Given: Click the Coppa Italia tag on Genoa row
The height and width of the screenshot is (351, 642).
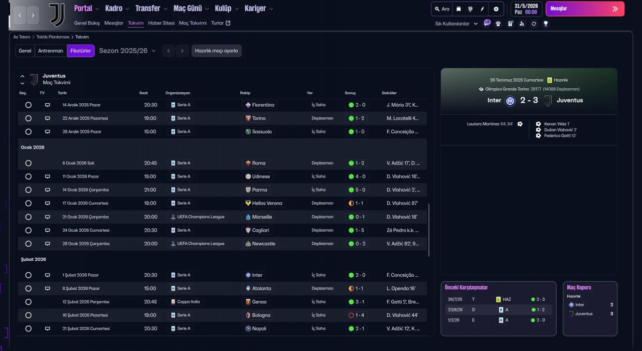Looking at the screenshot, I should (186, 302).
